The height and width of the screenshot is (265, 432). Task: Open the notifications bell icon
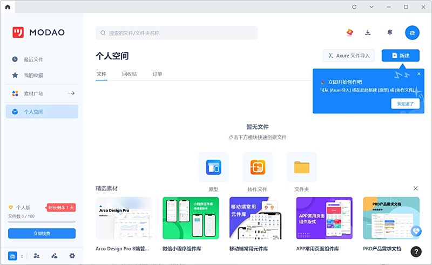(390, 32)
